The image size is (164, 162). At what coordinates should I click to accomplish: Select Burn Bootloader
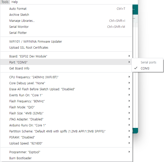(66, 158)
